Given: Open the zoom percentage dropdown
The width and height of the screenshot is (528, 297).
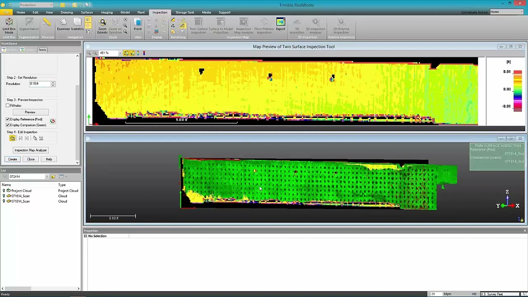Looking at the screenshot, I should [120, 53].
